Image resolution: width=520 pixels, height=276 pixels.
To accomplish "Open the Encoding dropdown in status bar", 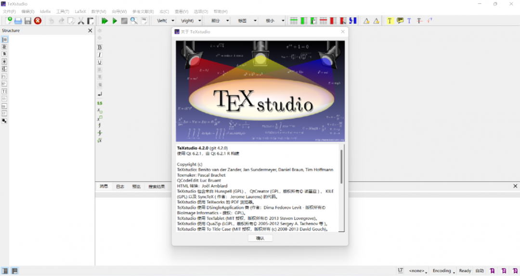I will tap(444, 271).
